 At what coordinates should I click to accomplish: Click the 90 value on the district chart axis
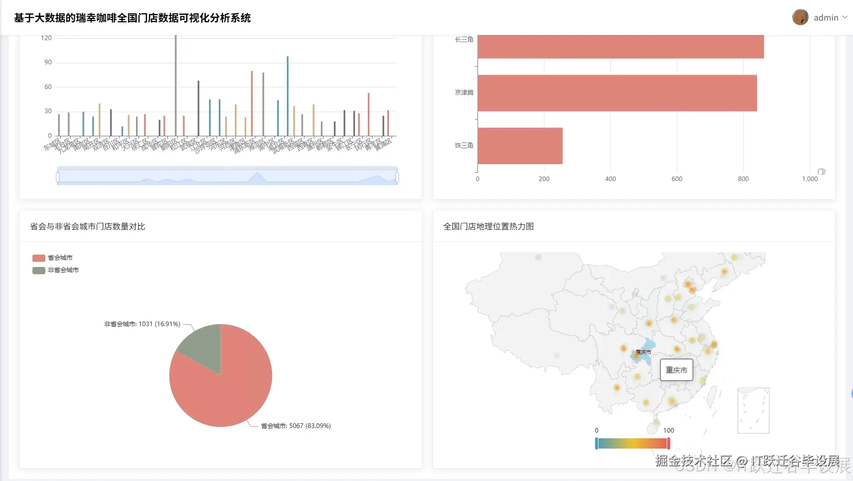pos(48,62)
